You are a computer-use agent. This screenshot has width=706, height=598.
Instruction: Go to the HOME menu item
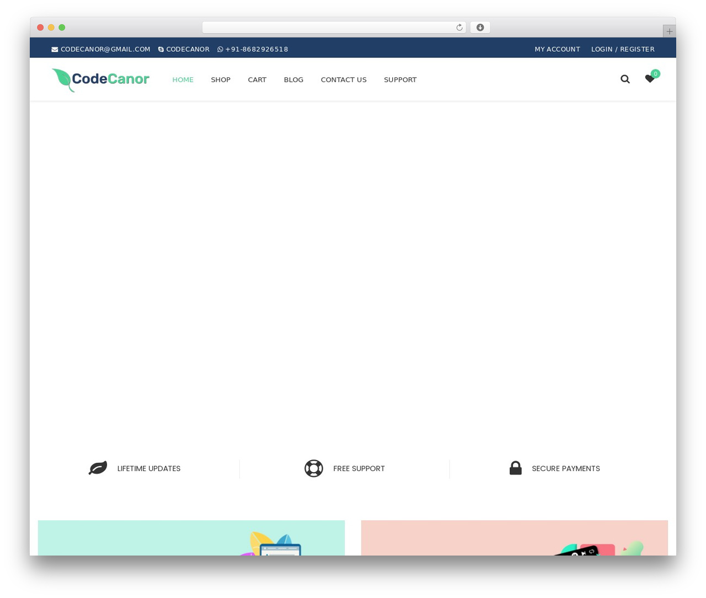[x=183, y=80]
